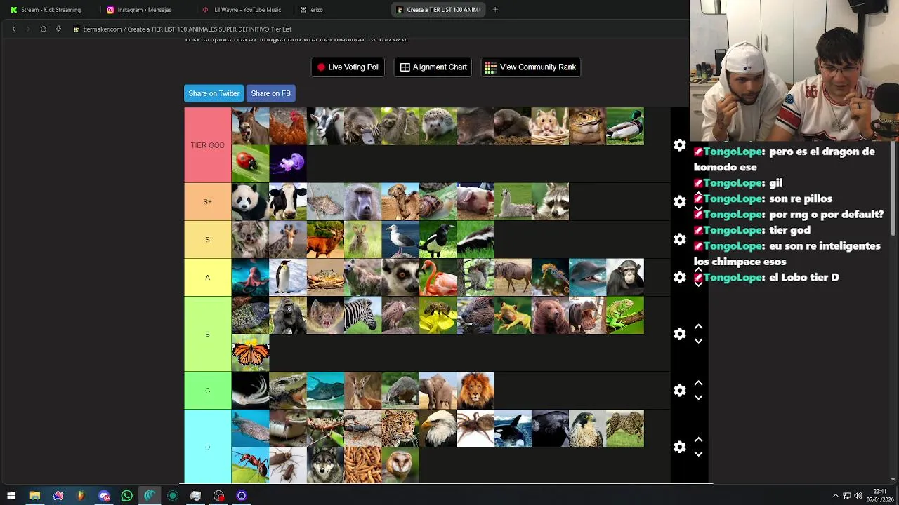Select the donkey image in TIER GOD
Image resolution: width=899 pixels, height=505 pixels.
pyautogui.click(x=250, y=126)
